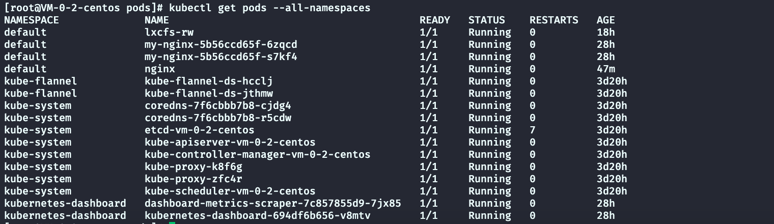
Task: Click the READY column header
Action: (434, 20)
